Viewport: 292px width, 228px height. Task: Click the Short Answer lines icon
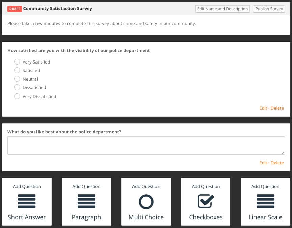pos(27,201)
